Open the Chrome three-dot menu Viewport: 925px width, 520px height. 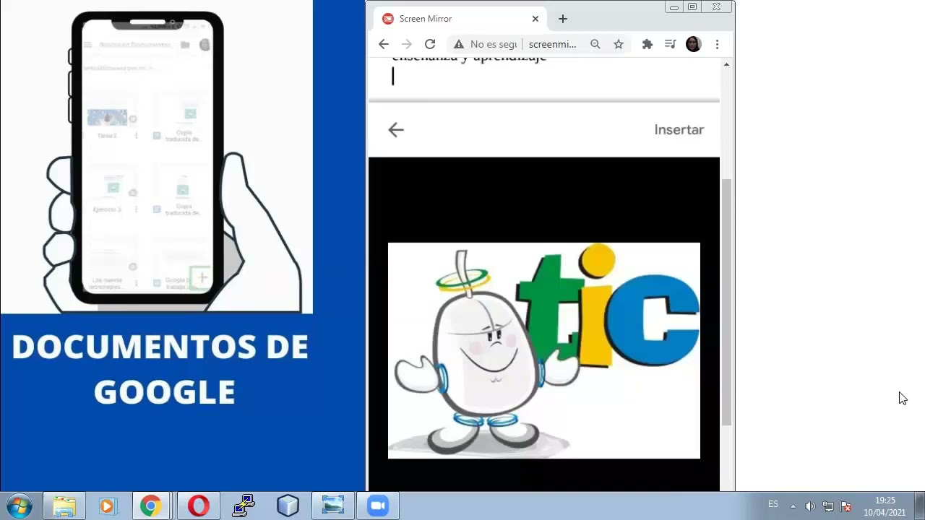[x=717, y=44]
